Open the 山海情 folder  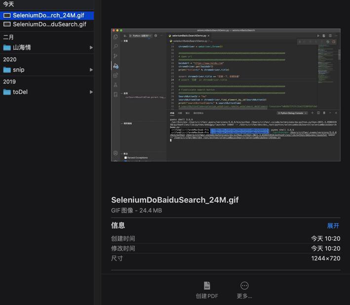point(47,47)
